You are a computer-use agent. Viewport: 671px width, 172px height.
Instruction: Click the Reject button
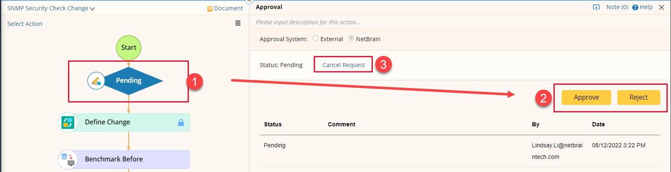638,98
